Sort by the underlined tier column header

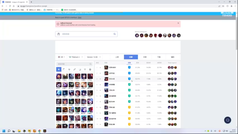(x=129, y=63)
